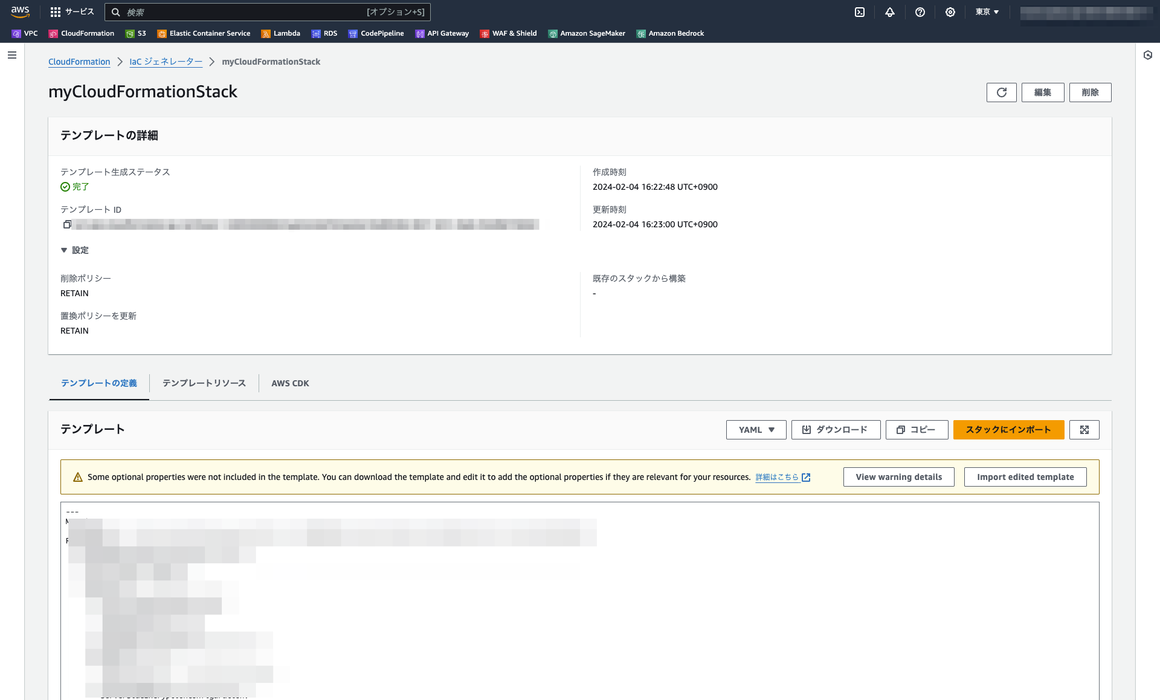The height and width of the screenshot is (700, 1160).
Task: Open the RDS bookmark shortcut
Action: click(324, 33)
